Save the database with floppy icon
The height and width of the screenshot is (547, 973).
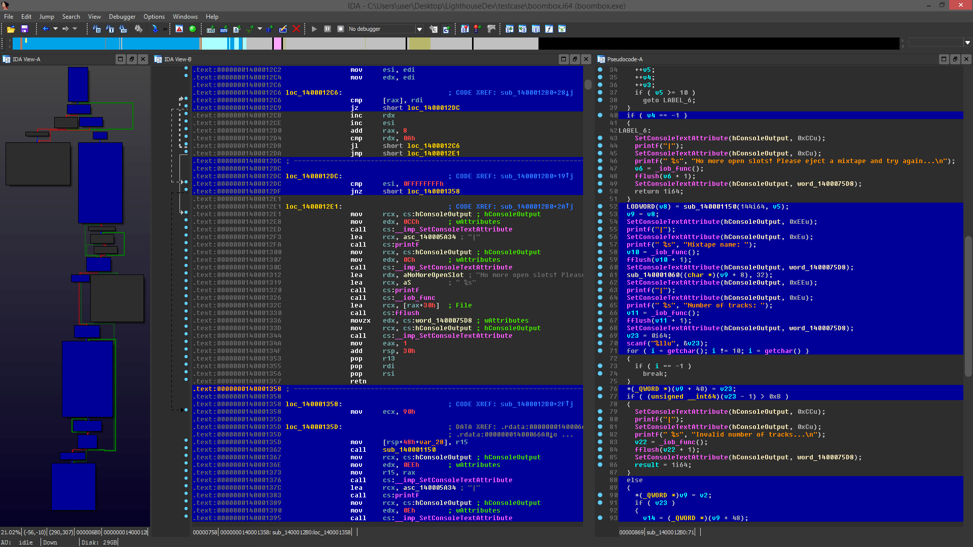pyautogui.click(x=24, y=29)
